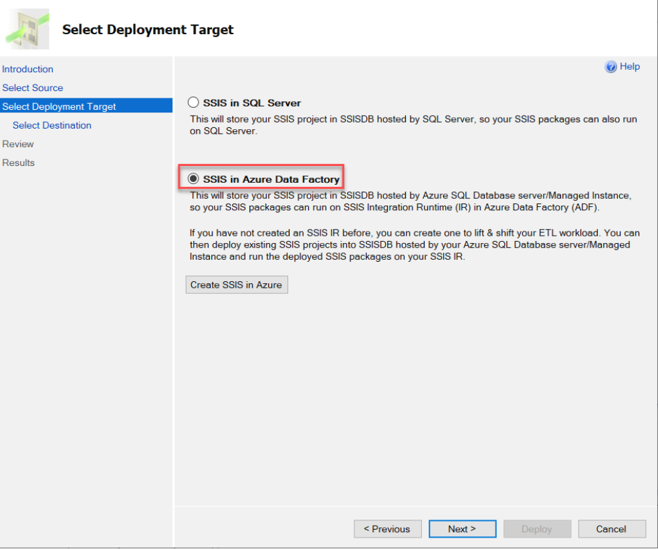Click the Review step in sidebar
658x549 pixels.
pos(18,144)
